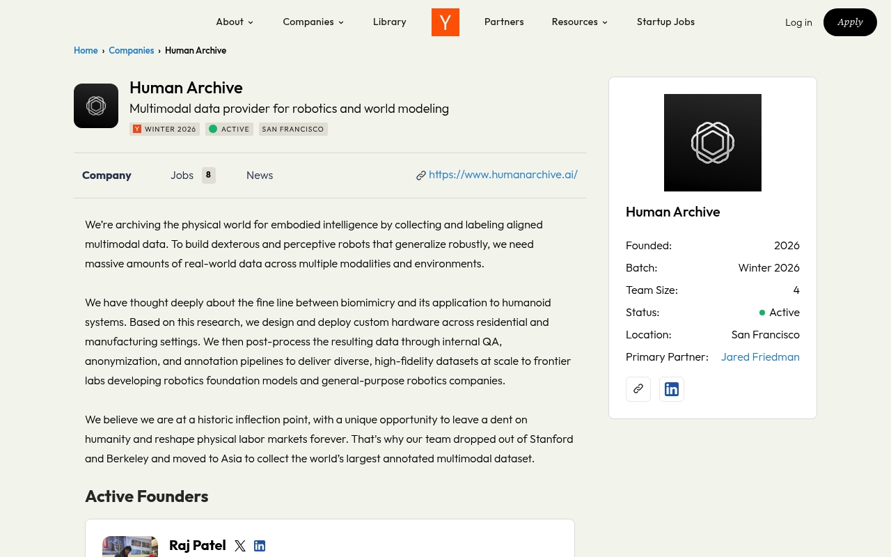The image size is (891, 557).
Task: Click the Team Size value 4
Action: [796, 290]
